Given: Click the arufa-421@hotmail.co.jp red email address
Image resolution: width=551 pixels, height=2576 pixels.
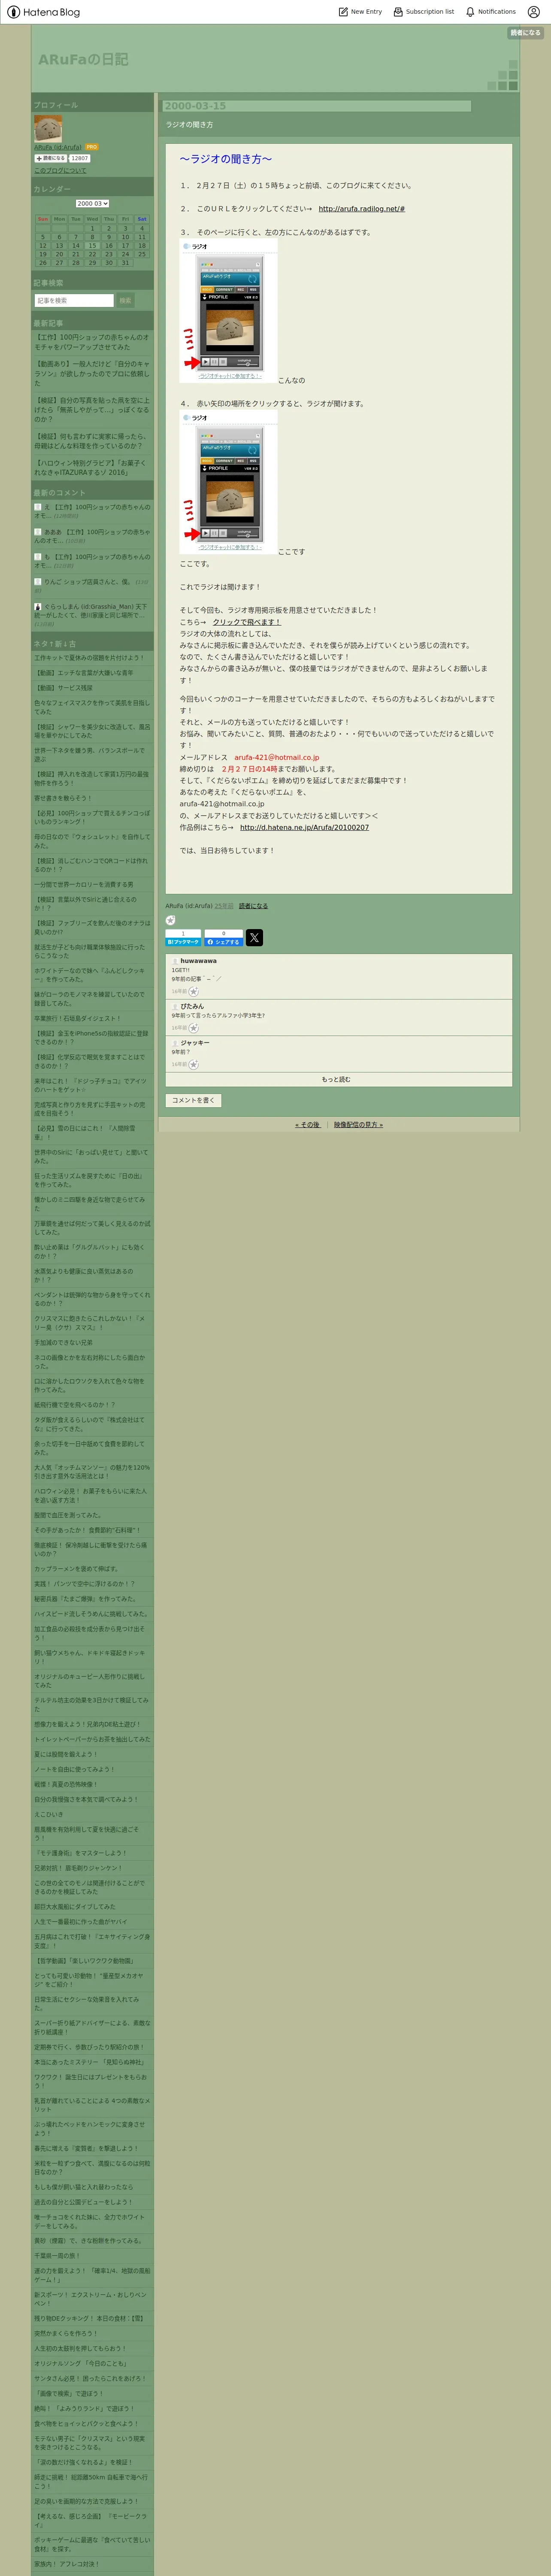Looking at the screenshot, I should coord(277,757).
